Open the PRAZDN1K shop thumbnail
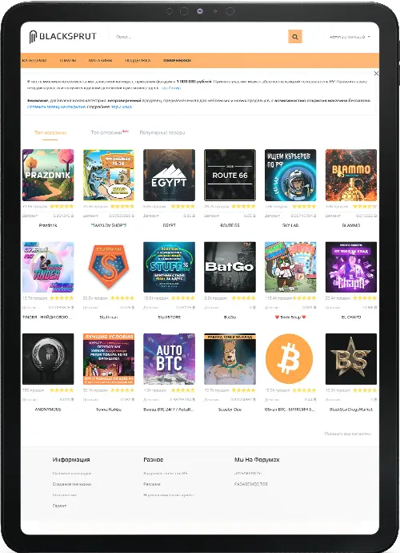This screenshot has width=400, height=553. coord(48,175)
